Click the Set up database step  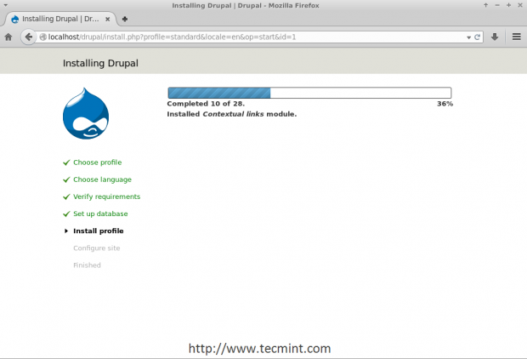point(100,214)
